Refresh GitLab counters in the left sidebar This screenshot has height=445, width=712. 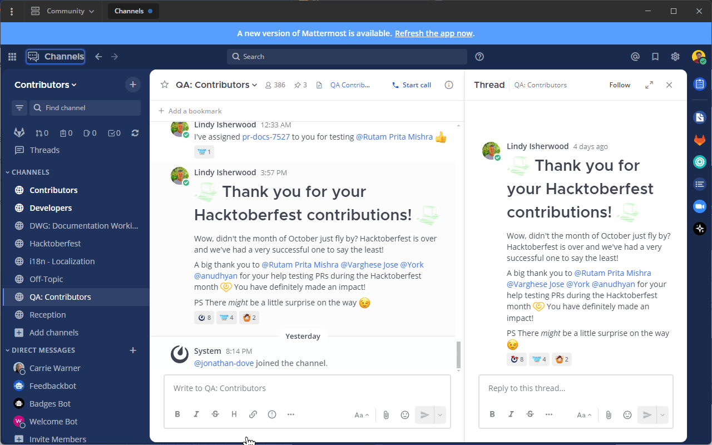point(135,133)
